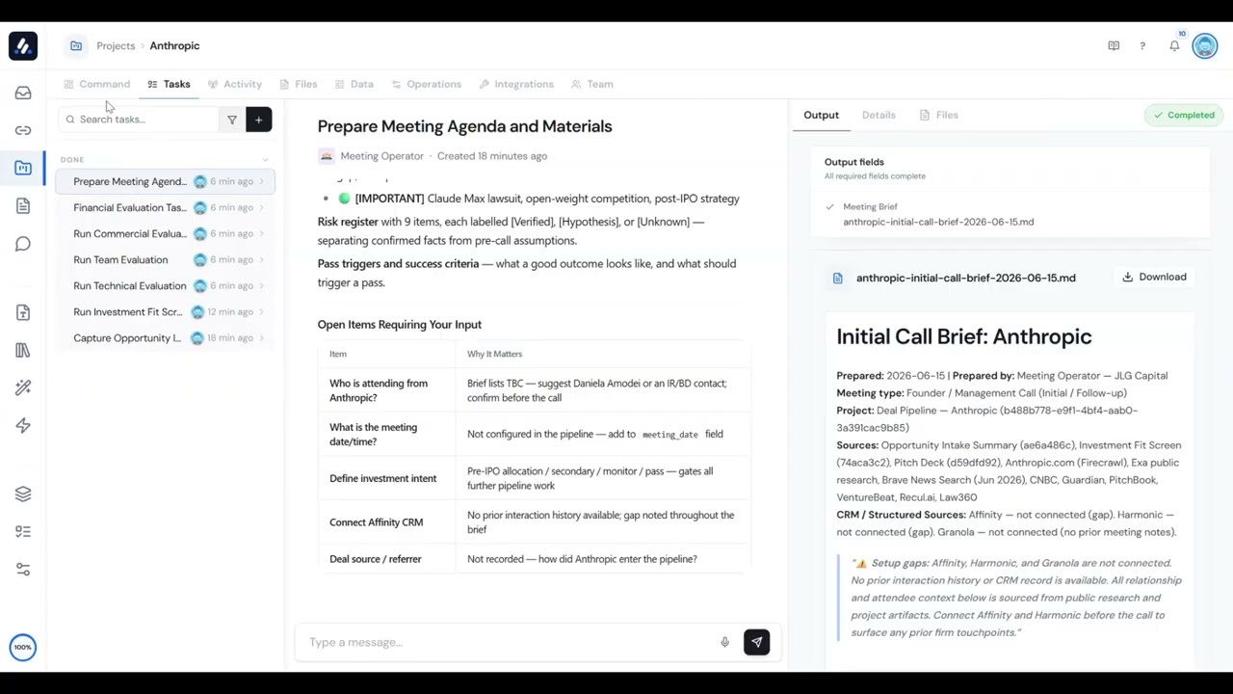Open the Team tab
This screenshot has height=694, width=1233.
pos(592,84)
